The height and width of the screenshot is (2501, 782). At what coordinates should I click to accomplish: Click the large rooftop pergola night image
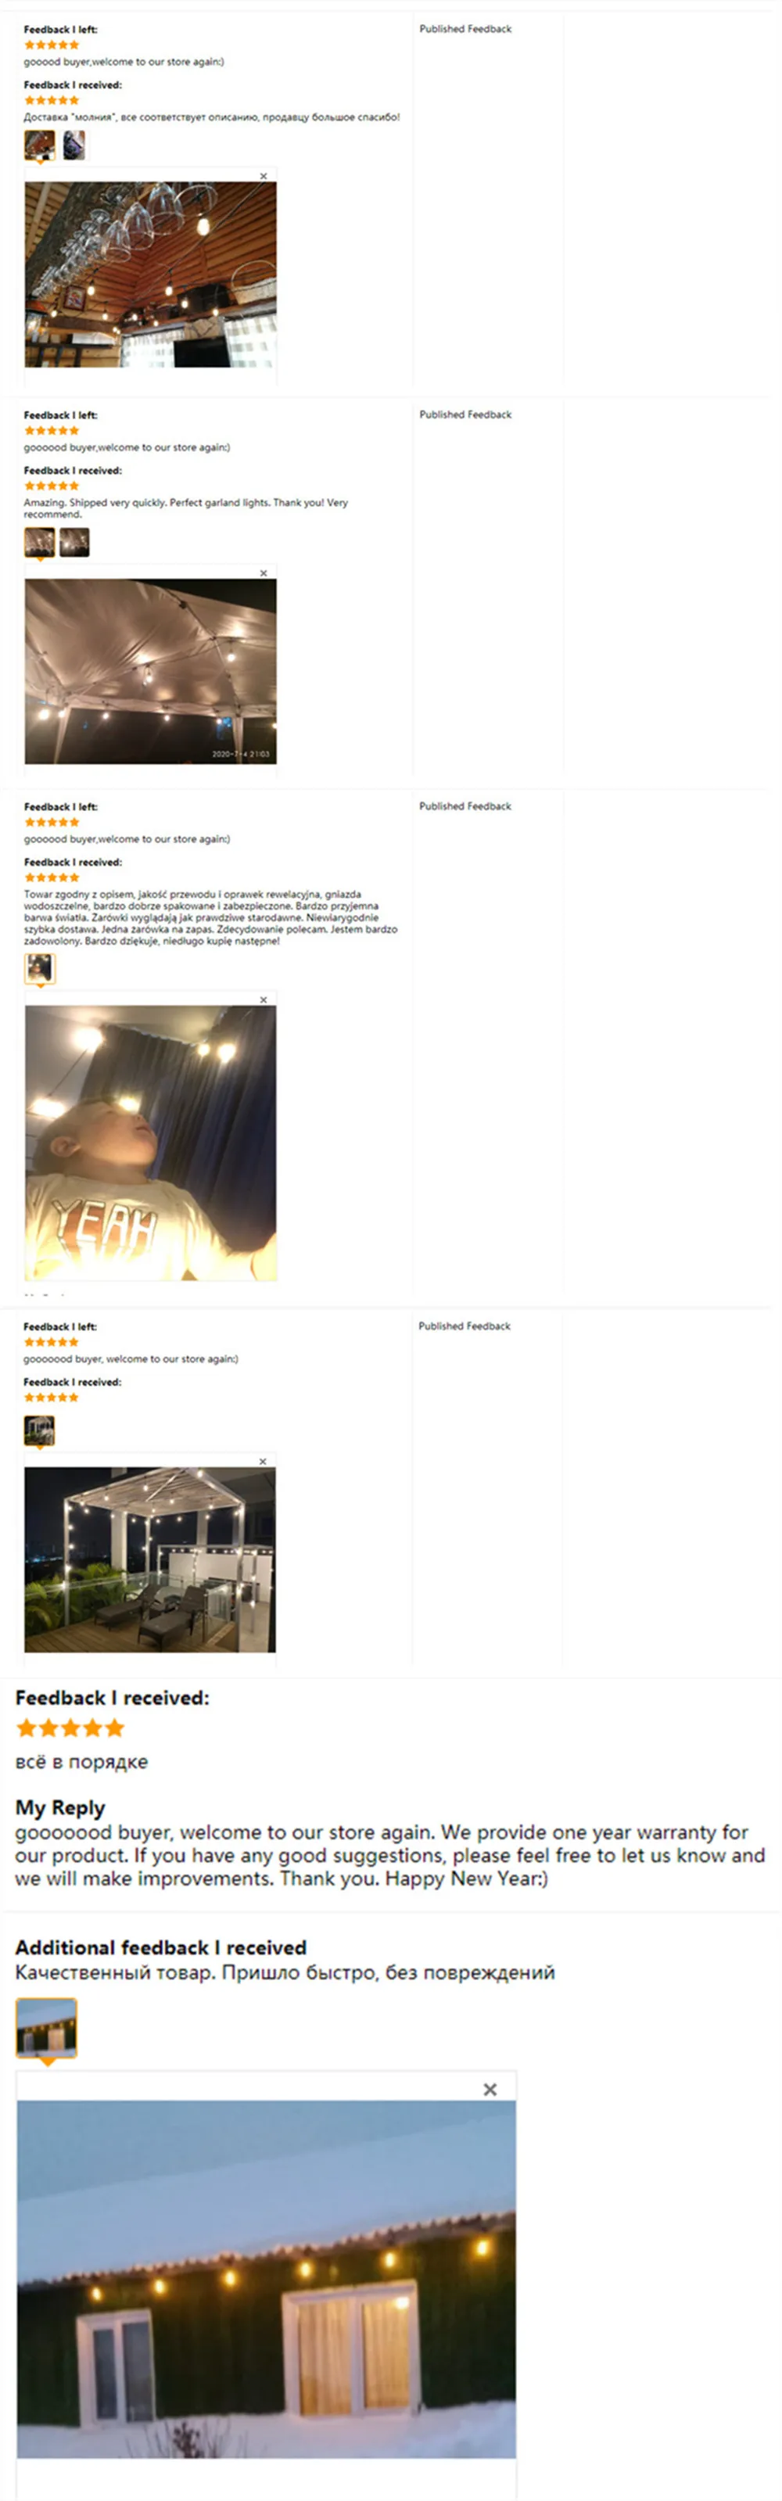click(x=150, y=1559)
